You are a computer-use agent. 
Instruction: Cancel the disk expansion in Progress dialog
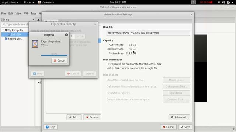(x=59, y=60)
